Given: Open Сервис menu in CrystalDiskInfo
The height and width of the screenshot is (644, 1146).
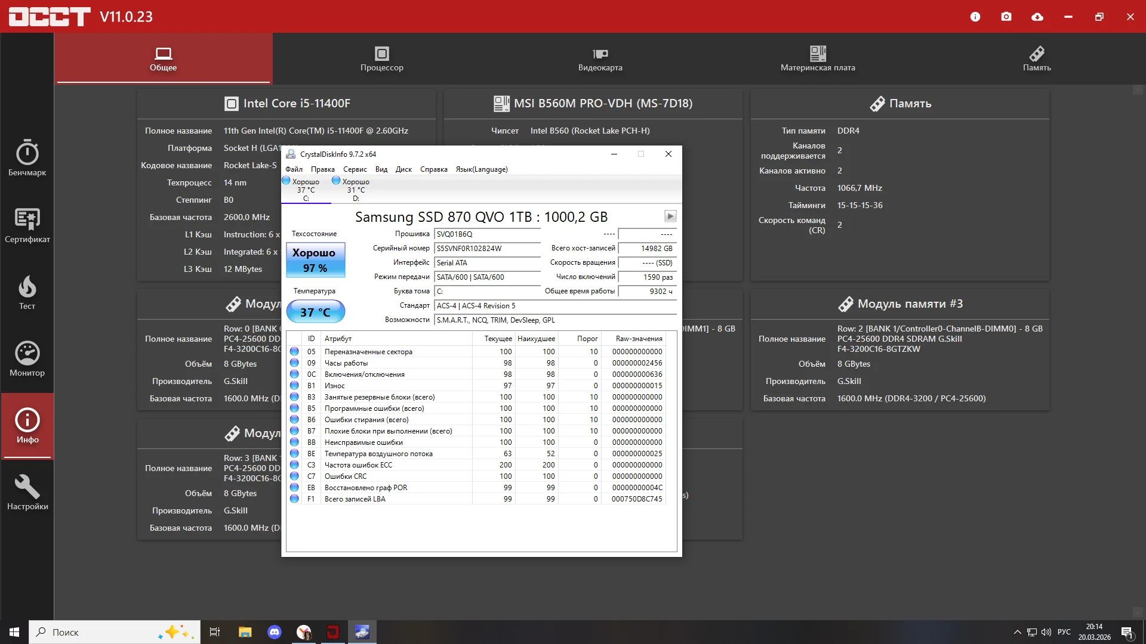Looking at the screenshot, I should pos(355,169).
